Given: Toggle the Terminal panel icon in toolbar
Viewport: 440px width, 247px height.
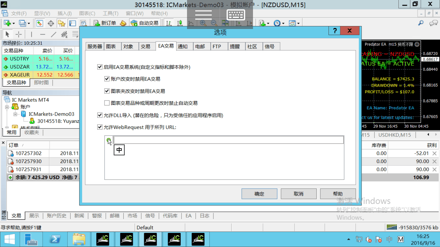Looking at the screenshot, I should (x=73, y=23).
